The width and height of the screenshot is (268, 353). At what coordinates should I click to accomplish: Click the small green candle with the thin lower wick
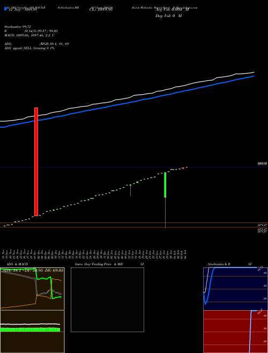tap(130, 185)
